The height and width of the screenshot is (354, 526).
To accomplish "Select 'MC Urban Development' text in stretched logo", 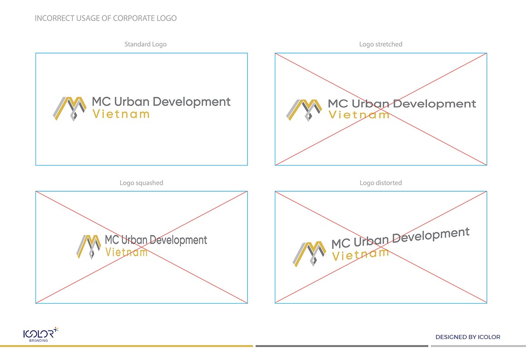I will [x=402, y=104].
